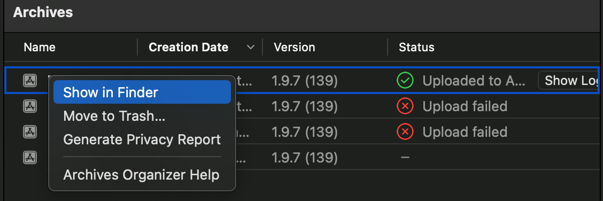603x201 pixels.
Task: Click the app archive icon in the second row
Action: 29,106
